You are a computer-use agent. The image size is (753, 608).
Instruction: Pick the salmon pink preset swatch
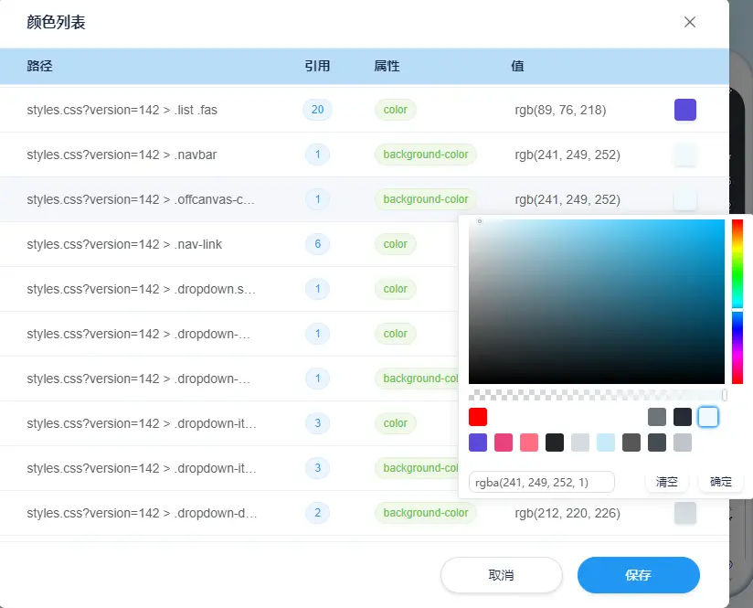coord(529,443)
